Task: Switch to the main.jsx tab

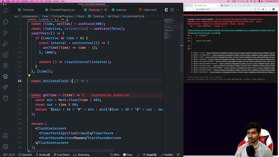Action: (x=119, y=10)
